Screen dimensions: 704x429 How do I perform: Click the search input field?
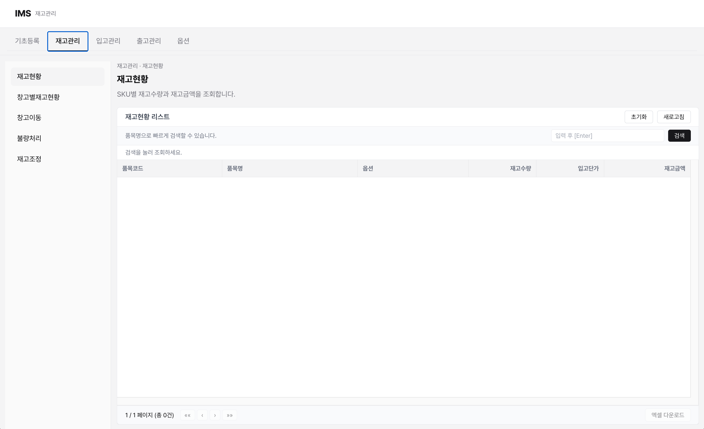607,136
